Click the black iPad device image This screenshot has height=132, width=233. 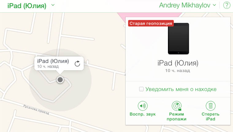click(178, 39)
